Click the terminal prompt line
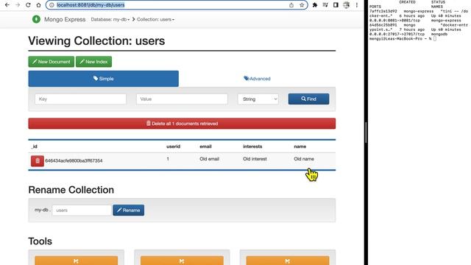471x265 pixels. click(403, 39)
